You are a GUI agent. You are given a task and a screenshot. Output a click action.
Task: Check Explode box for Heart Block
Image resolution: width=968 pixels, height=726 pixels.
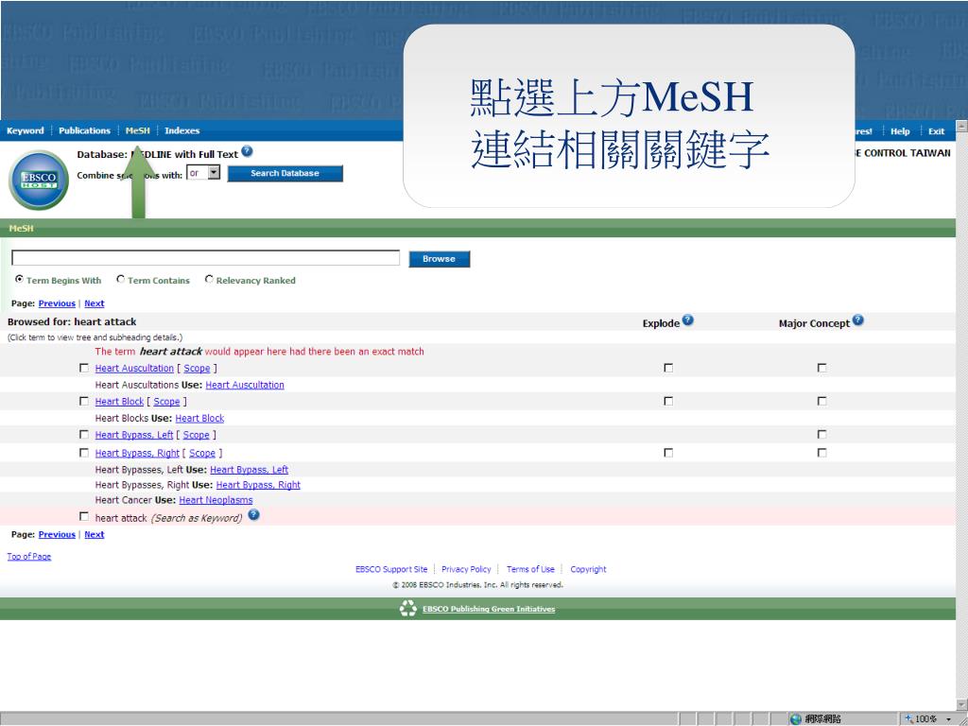[668, 401]
